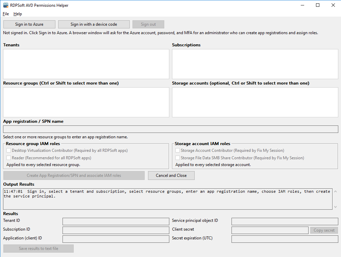
Task: Focus the App registration / SPN name field
Action: tap(170, 129)
